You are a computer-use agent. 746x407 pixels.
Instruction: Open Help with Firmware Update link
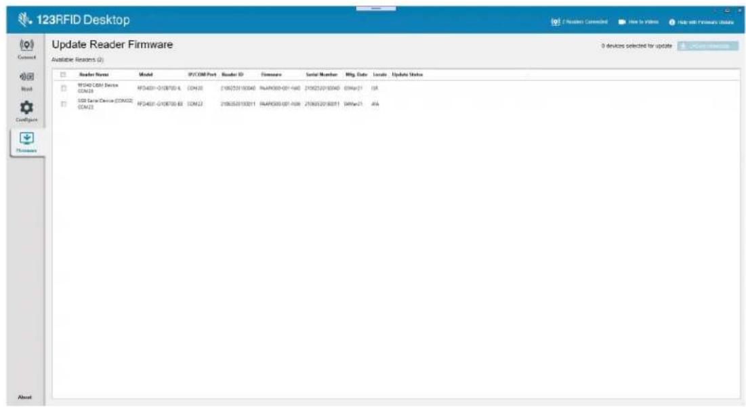[x=705, y=22]
